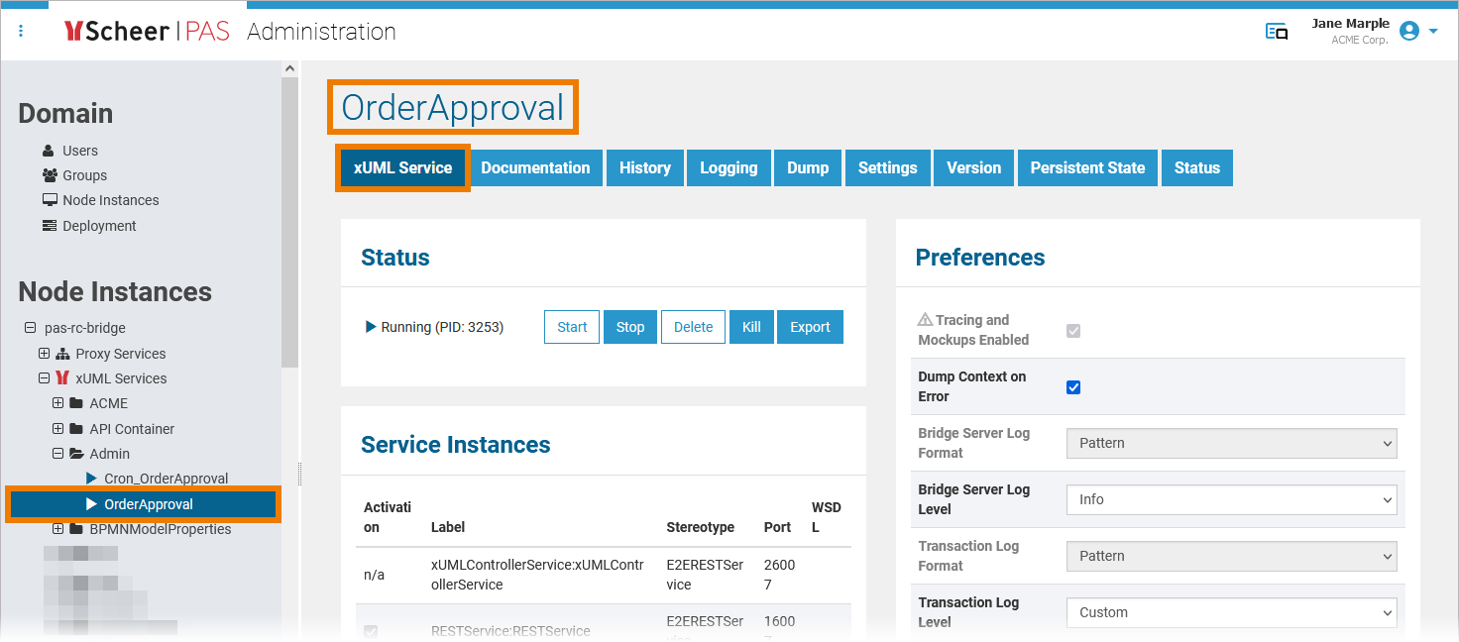
Task: Click the Delete button
Action: click(x=693, y=327)
